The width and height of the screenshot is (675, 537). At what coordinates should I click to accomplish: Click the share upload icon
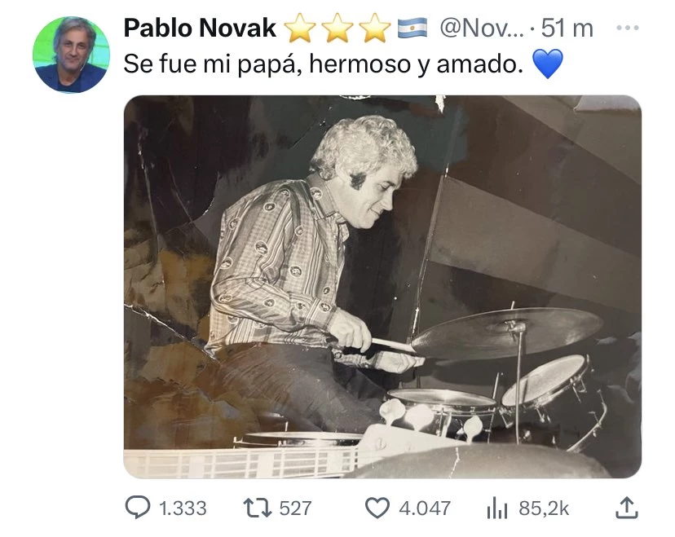(626, 508)
